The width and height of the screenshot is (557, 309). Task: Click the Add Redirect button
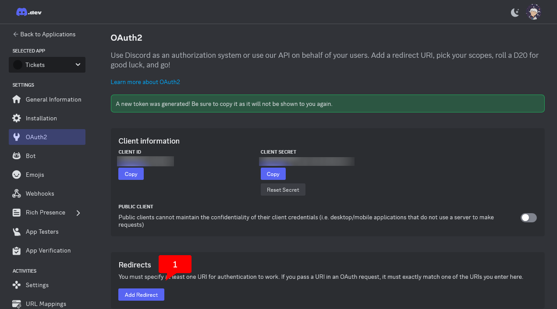(x=141, y=295)
